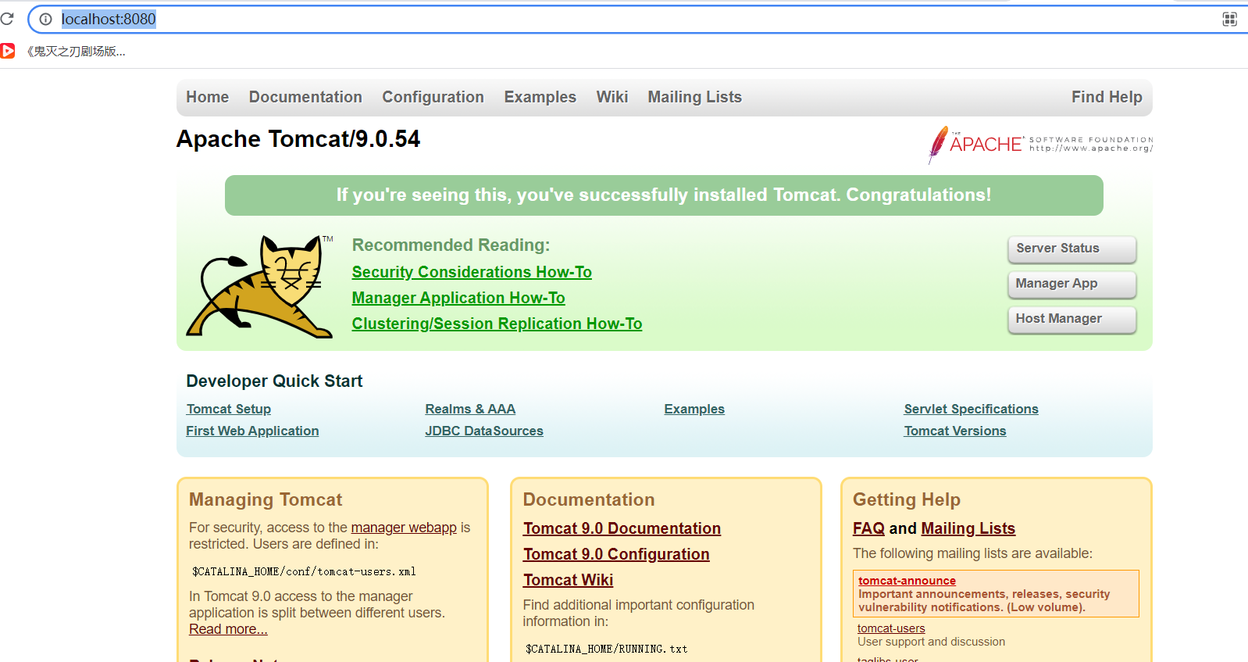Open the QR code icon in address bar
Screen dimensions: 1248x662
click(1229, 19)
